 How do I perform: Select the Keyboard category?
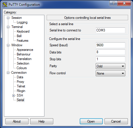coord(23,31)
